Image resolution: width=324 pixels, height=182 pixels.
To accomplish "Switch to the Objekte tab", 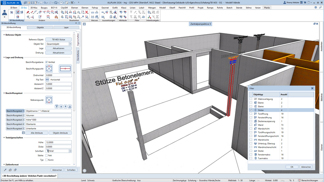I will [x=40, y=27].
